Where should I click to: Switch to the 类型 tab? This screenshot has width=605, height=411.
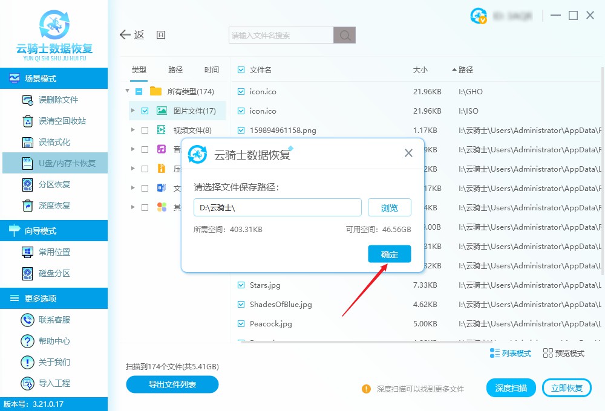139,70
